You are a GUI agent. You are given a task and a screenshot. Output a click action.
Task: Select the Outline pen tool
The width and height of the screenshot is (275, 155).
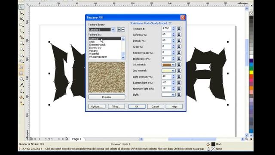pos(21,91)
